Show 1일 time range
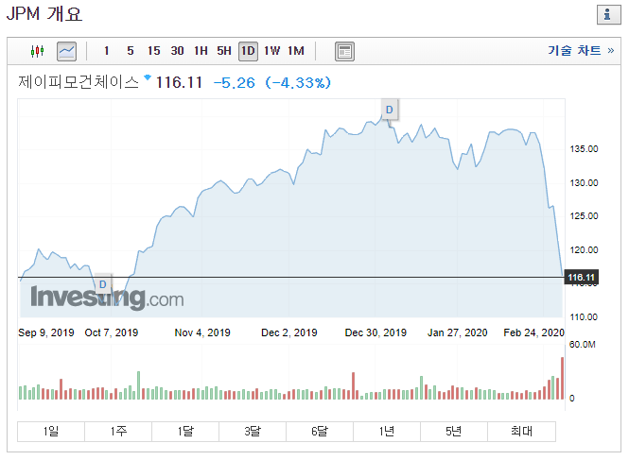This screenshot has width=629, height=460. 51,431
